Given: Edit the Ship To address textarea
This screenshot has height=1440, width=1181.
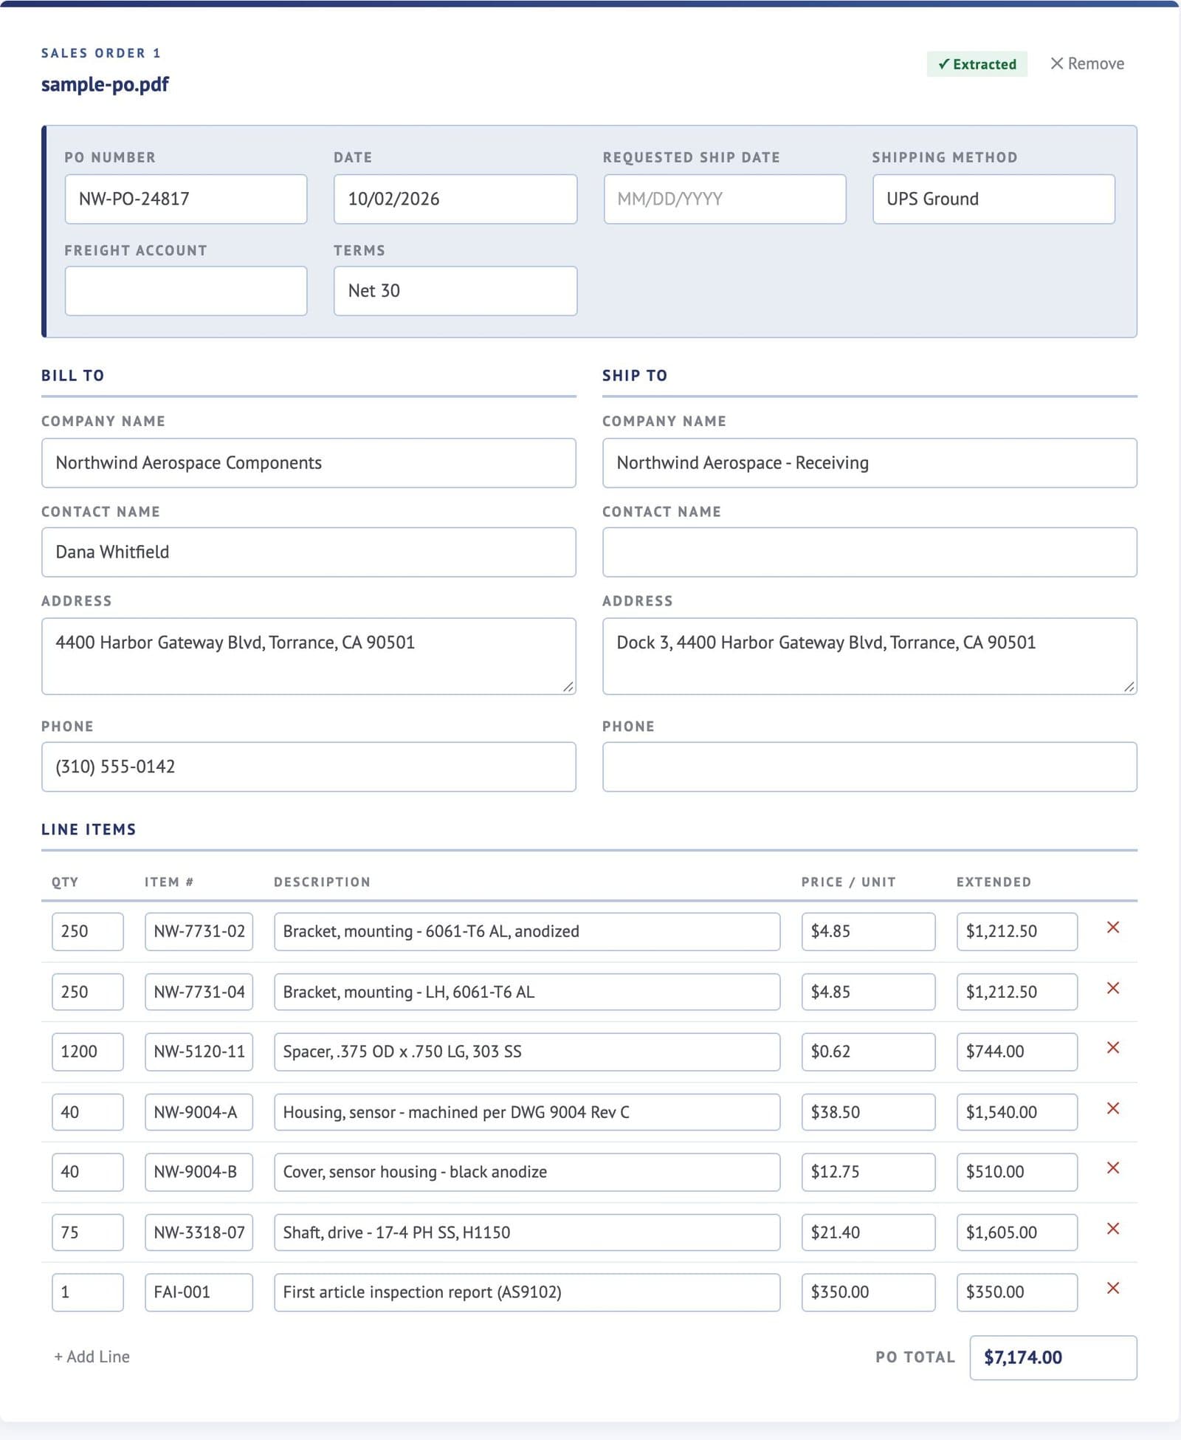Looking at the screenshot, I should coord(870,656).
